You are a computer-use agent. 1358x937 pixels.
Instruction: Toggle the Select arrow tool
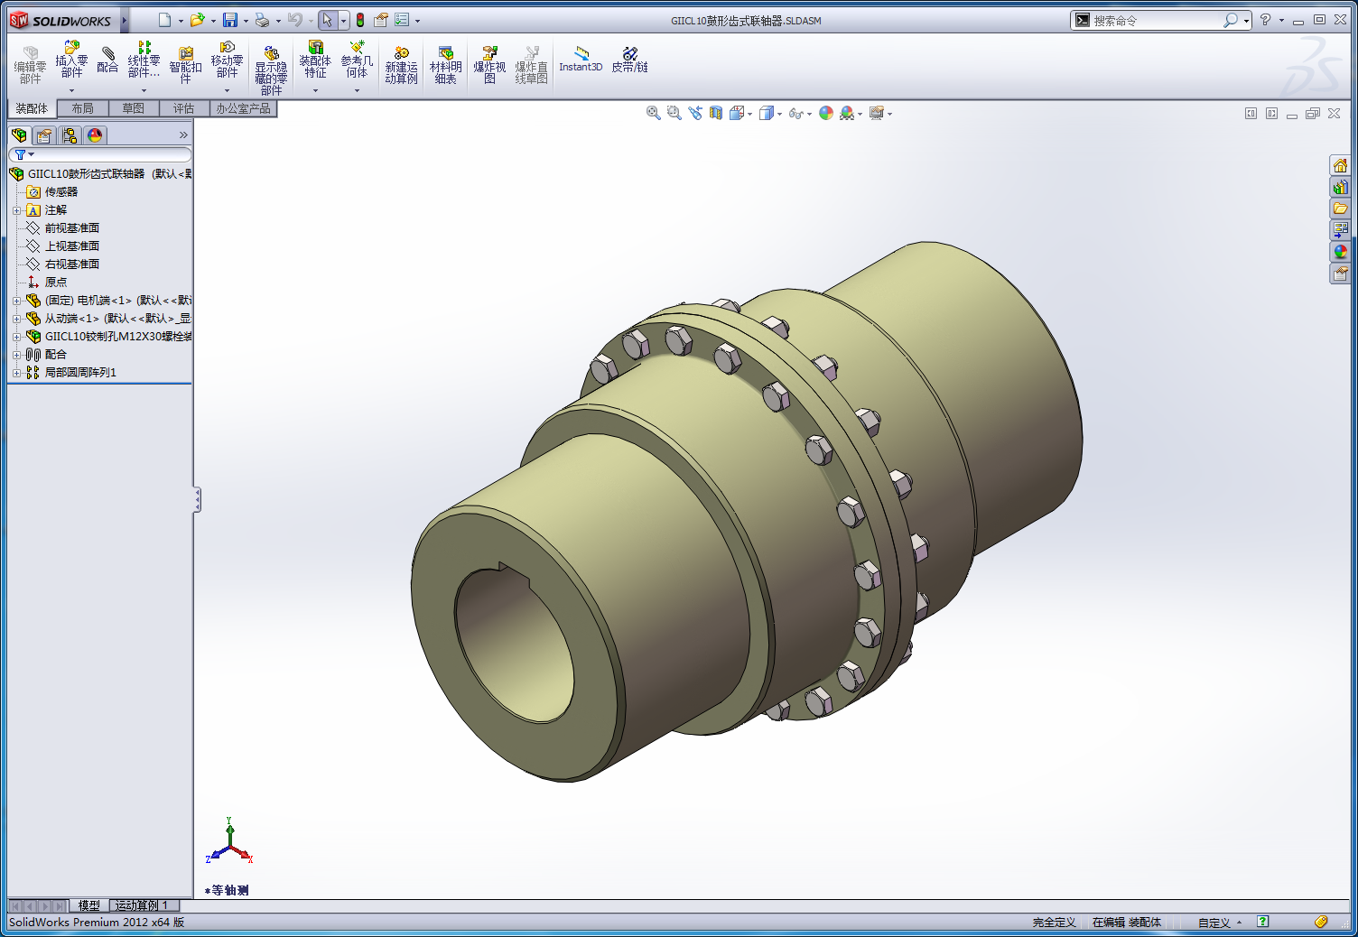pos(327,20)
